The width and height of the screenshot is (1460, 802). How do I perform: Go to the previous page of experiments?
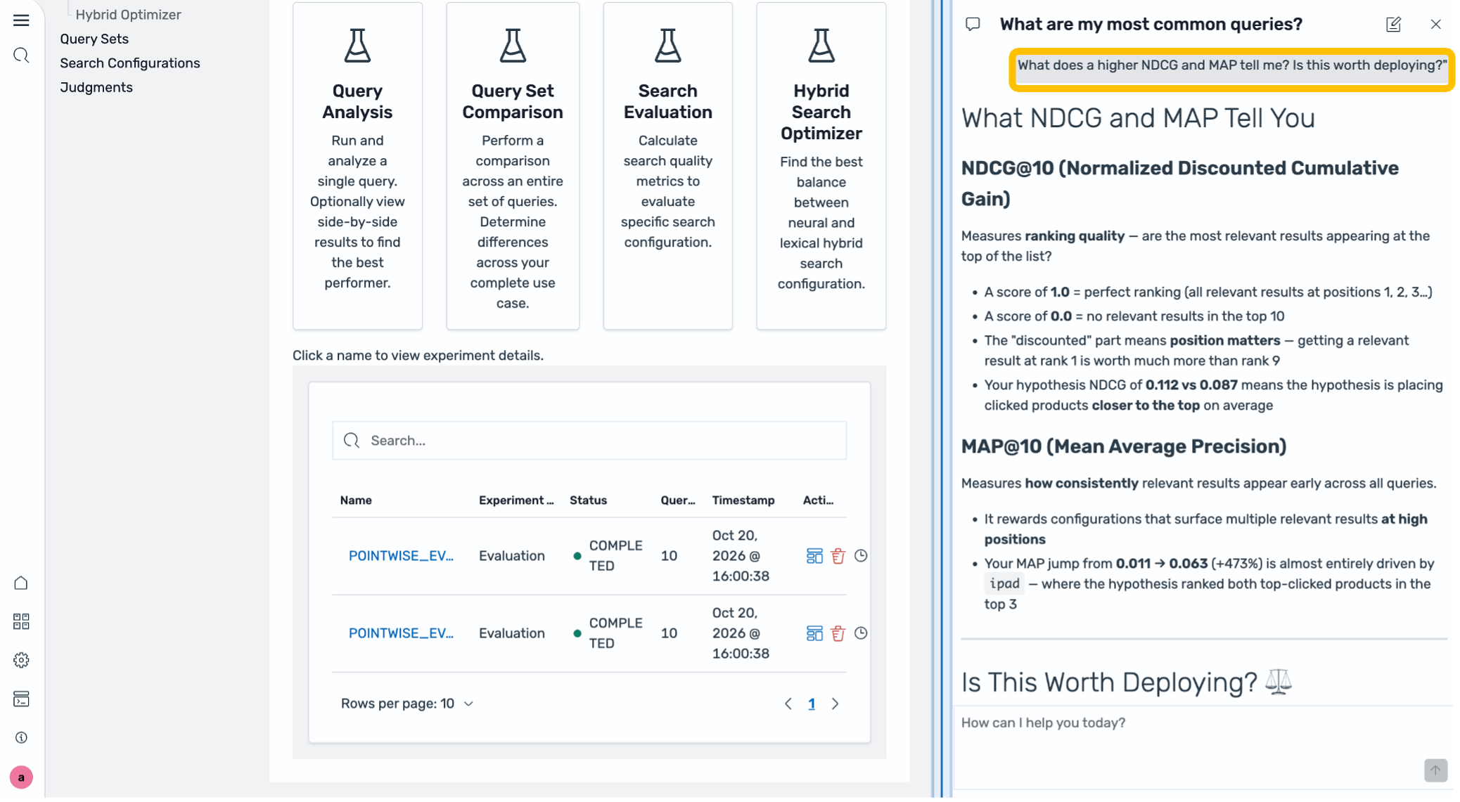pyautogui.click(x=788, y=704)
